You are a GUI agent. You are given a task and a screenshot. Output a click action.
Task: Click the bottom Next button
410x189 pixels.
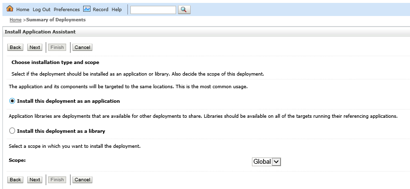(35, 180)
